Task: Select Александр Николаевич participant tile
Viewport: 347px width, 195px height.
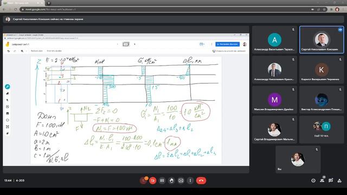Action: point(274,70)
